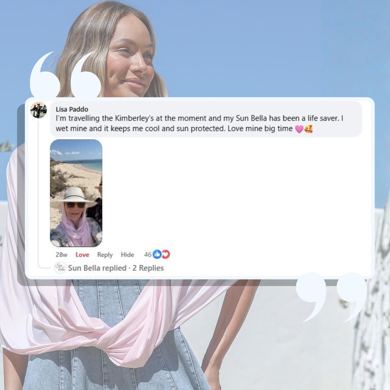This screenshot has width=390, height=390.
Task: Click the hat in the attached photo
Action: (74, 197)
